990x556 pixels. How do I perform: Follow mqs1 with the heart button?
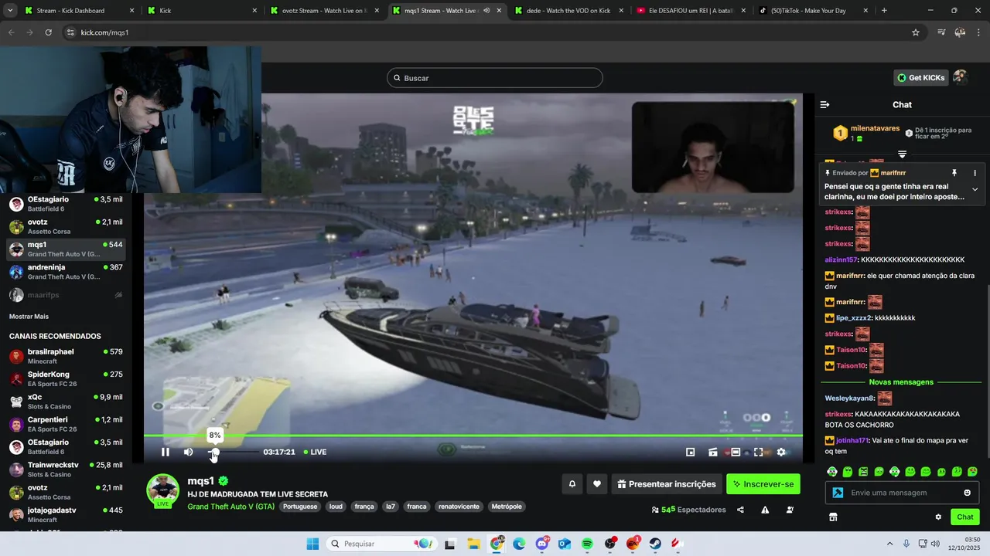596,484
